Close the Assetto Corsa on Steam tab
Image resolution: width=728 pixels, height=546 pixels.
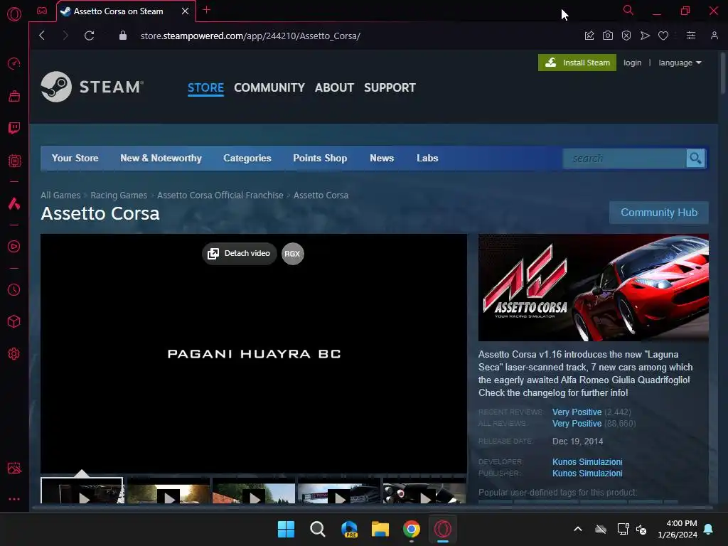pos(186,11)
